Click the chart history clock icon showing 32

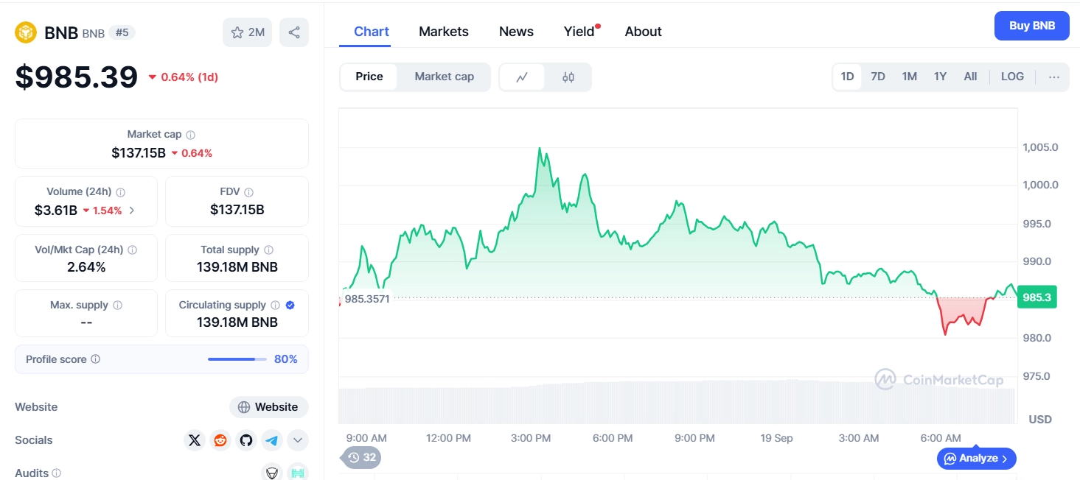click(361, 457)
